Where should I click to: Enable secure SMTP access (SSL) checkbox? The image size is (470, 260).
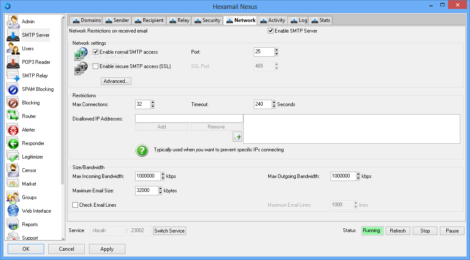coord(96,66)
